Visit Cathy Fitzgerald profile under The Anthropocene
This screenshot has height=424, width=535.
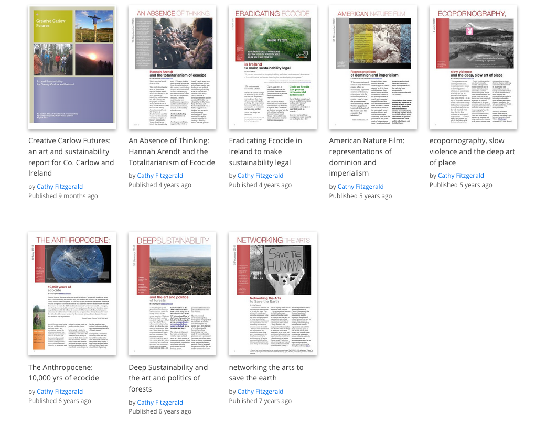(x=60, y=391)
